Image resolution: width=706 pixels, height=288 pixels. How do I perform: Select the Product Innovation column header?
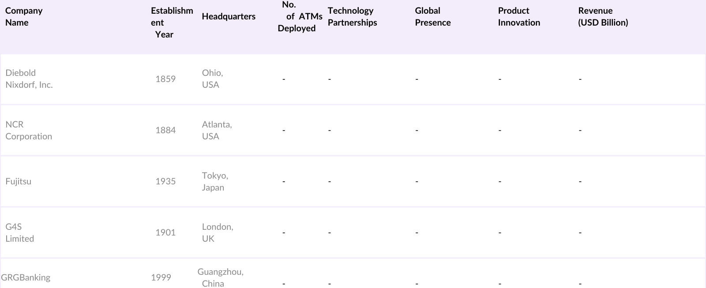click(519, 17)
